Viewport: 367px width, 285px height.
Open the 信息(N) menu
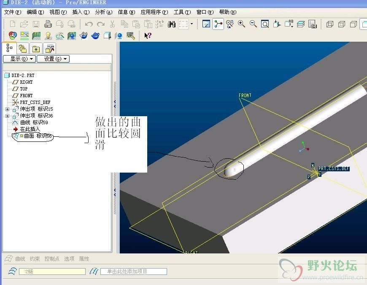click(127, 12)
